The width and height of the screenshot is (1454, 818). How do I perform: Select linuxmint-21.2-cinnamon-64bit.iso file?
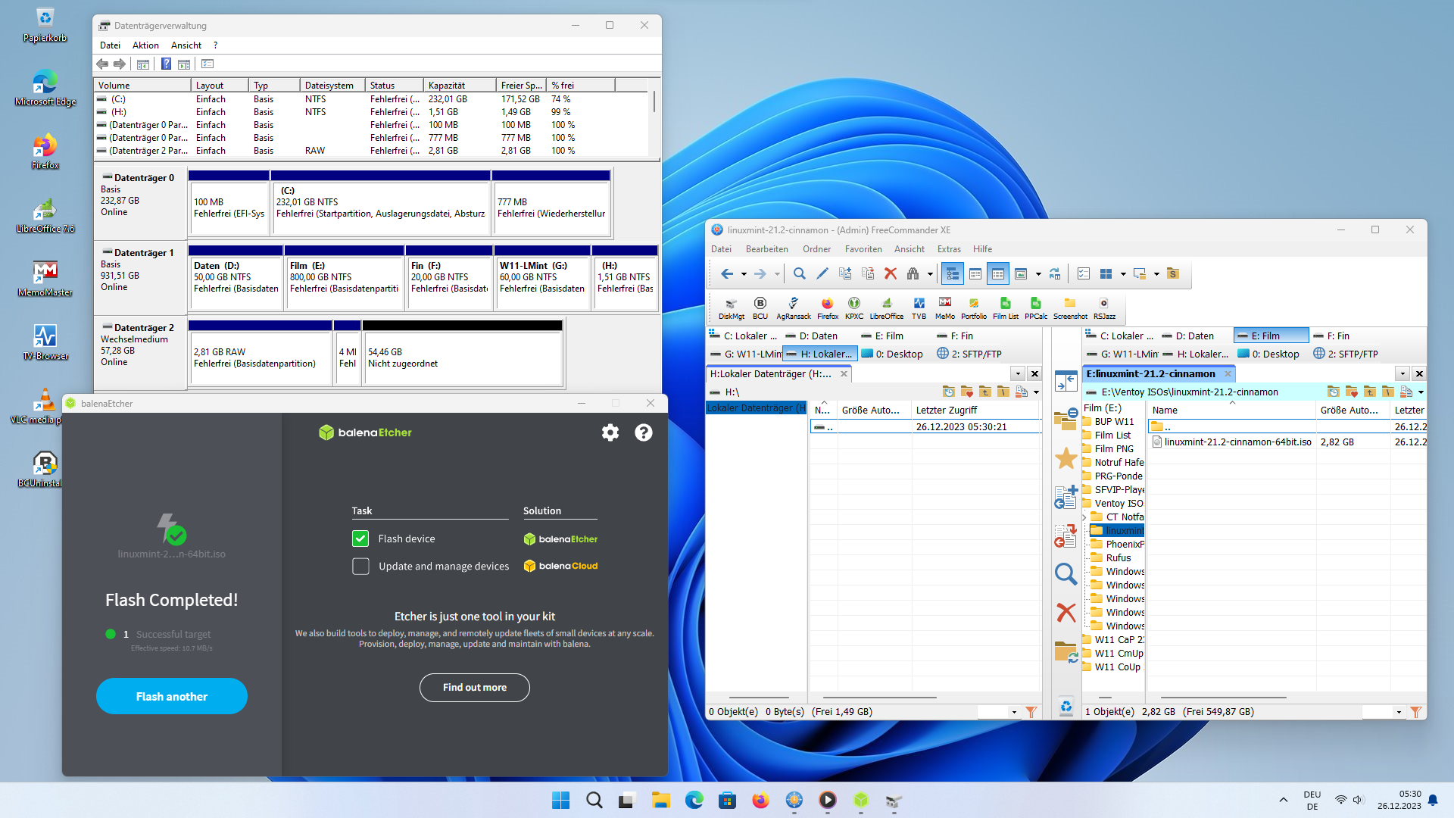click(x=1237, y=442)
